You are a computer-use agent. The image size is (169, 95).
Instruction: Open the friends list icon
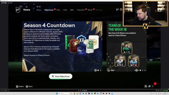(x=149, y=86)
